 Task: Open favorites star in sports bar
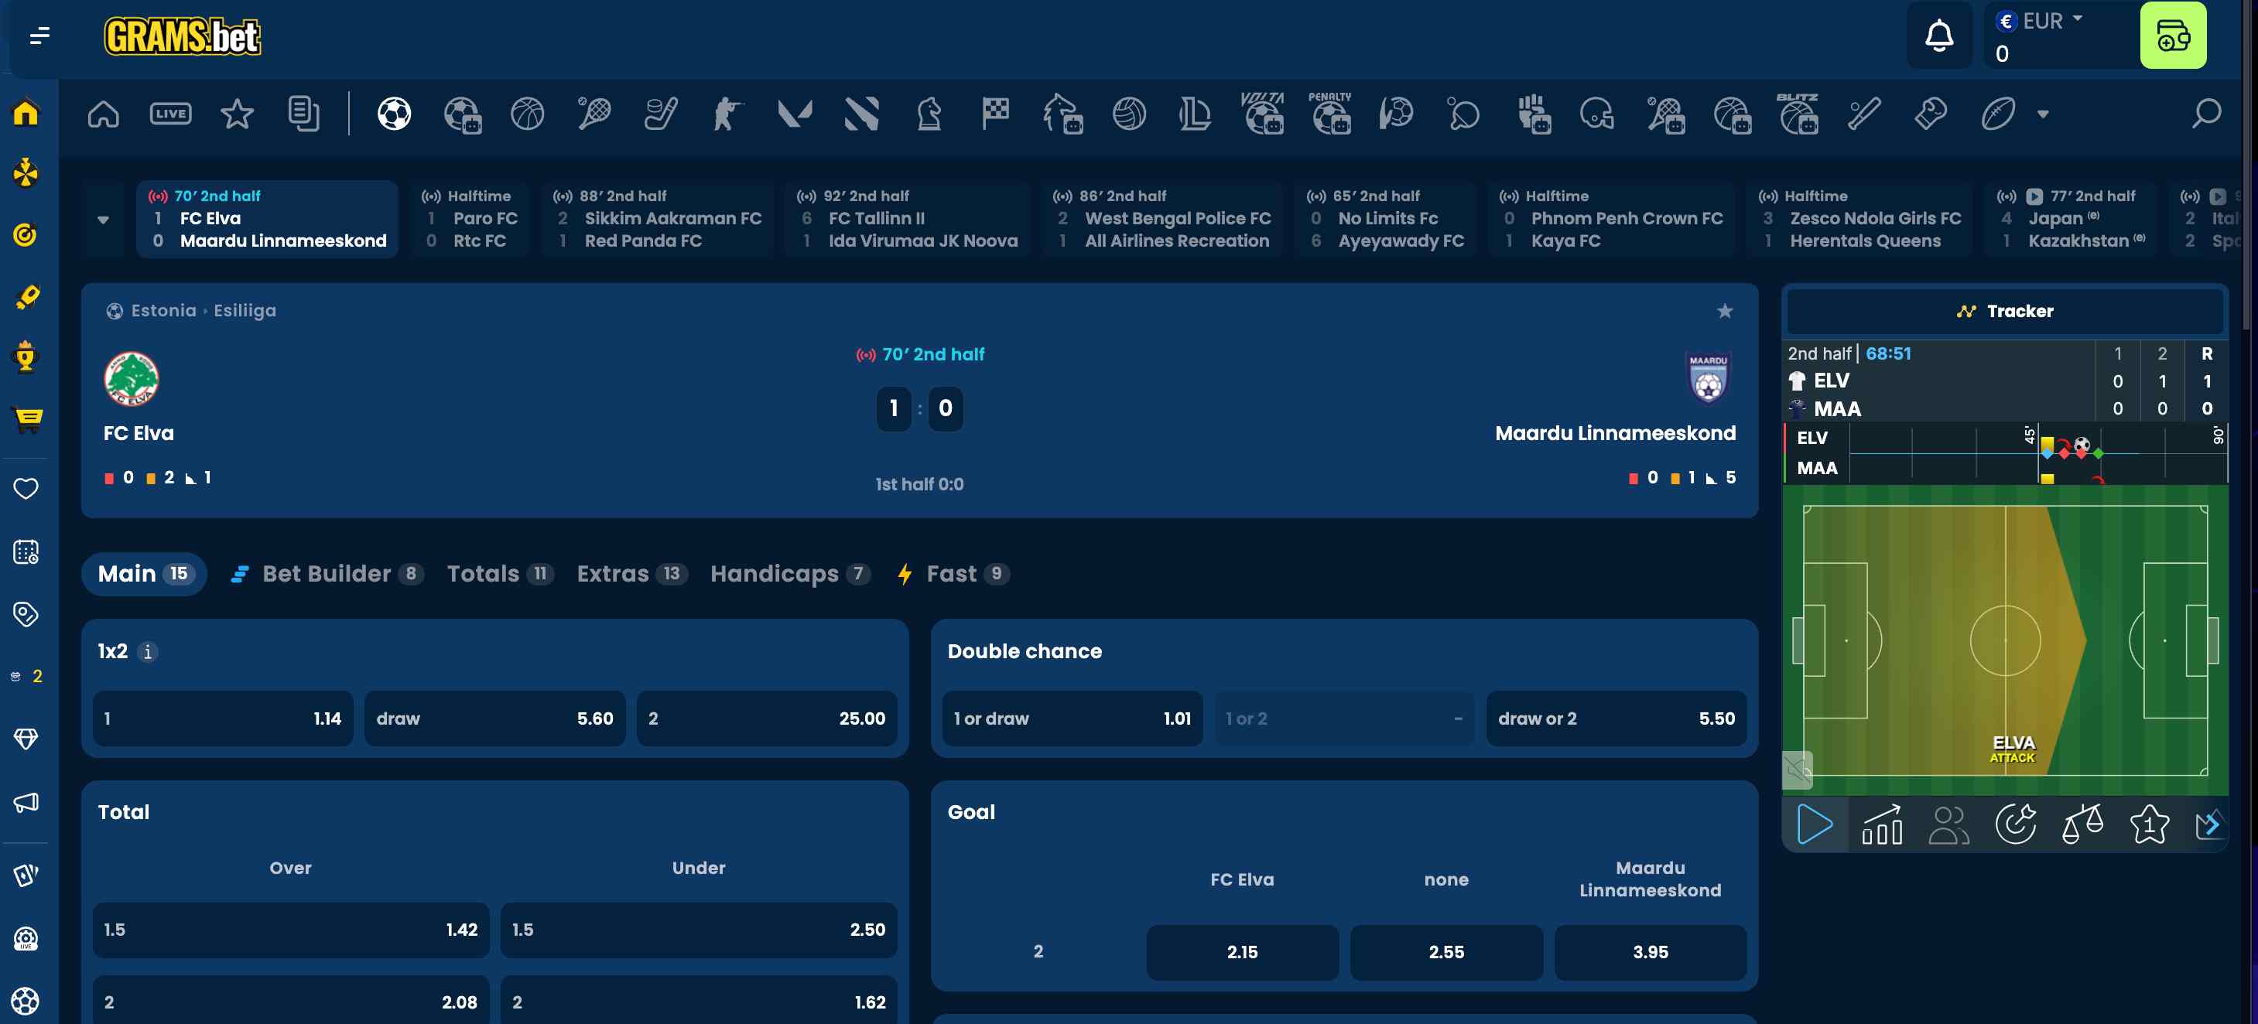[237, 114]
